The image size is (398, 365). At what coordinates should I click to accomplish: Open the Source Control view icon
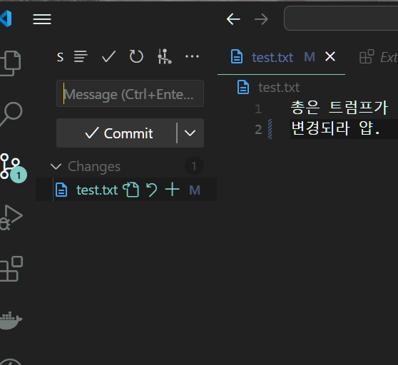click(x=14, y=167)
